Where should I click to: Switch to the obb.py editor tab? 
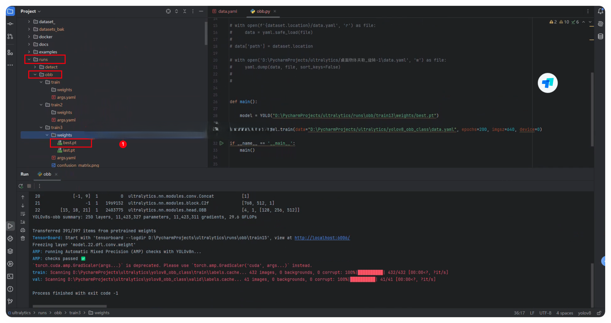(x=261, y=11)
